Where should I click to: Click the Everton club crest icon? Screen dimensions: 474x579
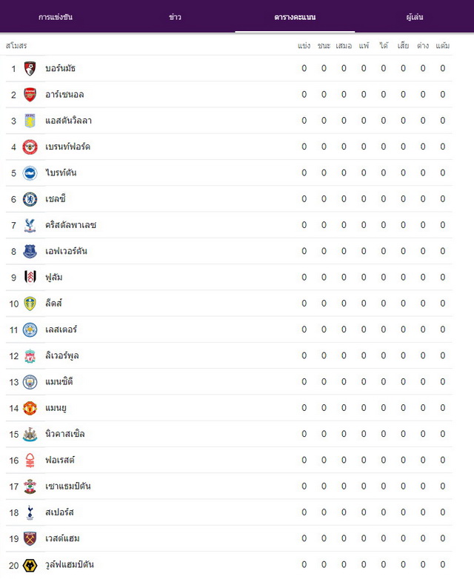(x=30, y=252)
